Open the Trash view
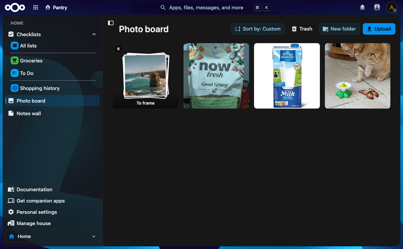 (x=302, y=29)
